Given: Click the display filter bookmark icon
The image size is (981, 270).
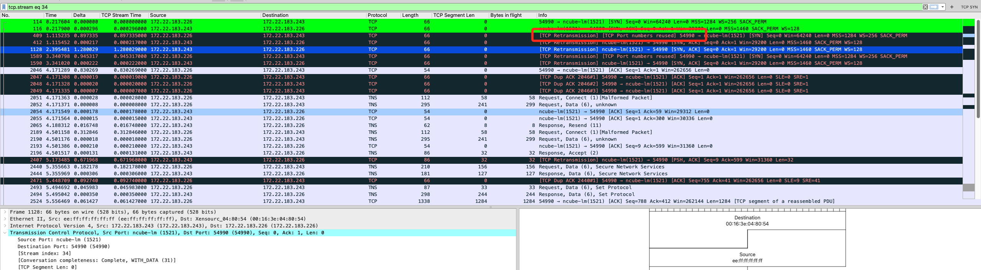Looking at the screenshot, I should tap(4, 7).
